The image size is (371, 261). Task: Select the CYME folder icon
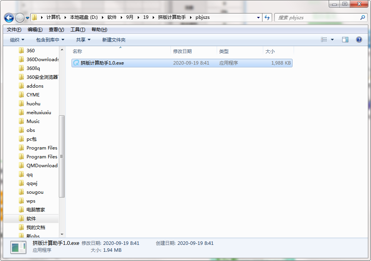coord(21,95)
